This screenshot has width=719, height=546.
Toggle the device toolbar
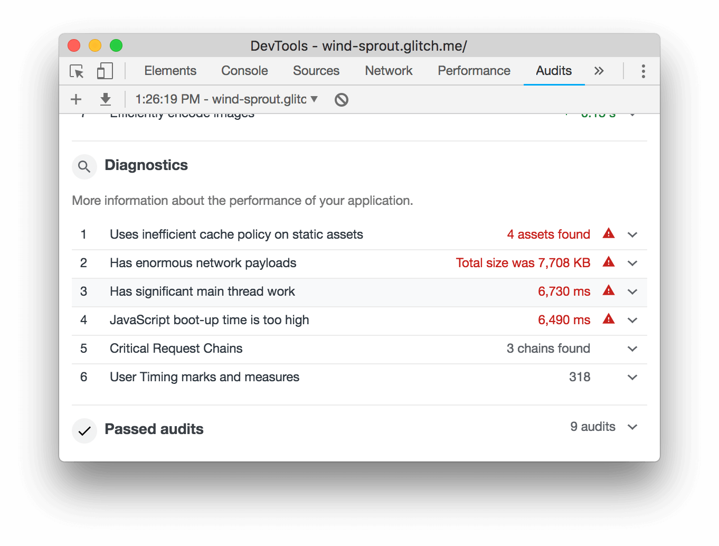click(105, 70)
